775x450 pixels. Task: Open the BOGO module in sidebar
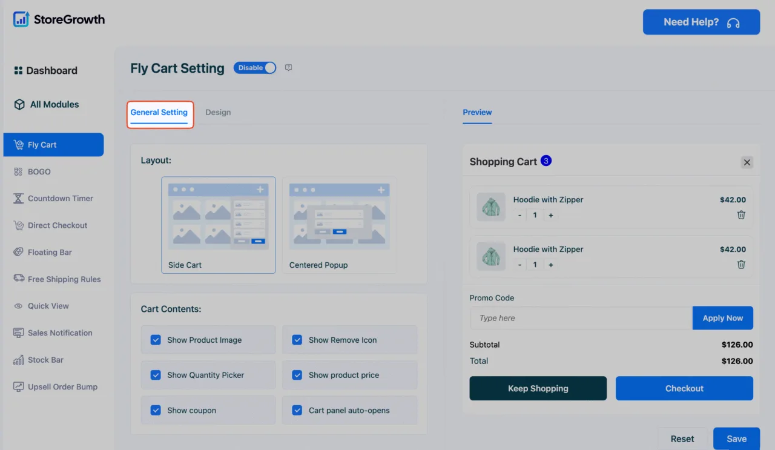point(39,172)
